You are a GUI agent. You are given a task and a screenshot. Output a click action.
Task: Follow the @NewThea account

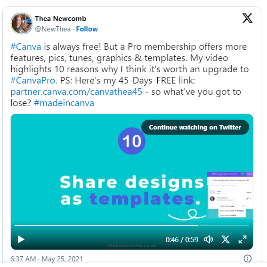coord(87,29)
